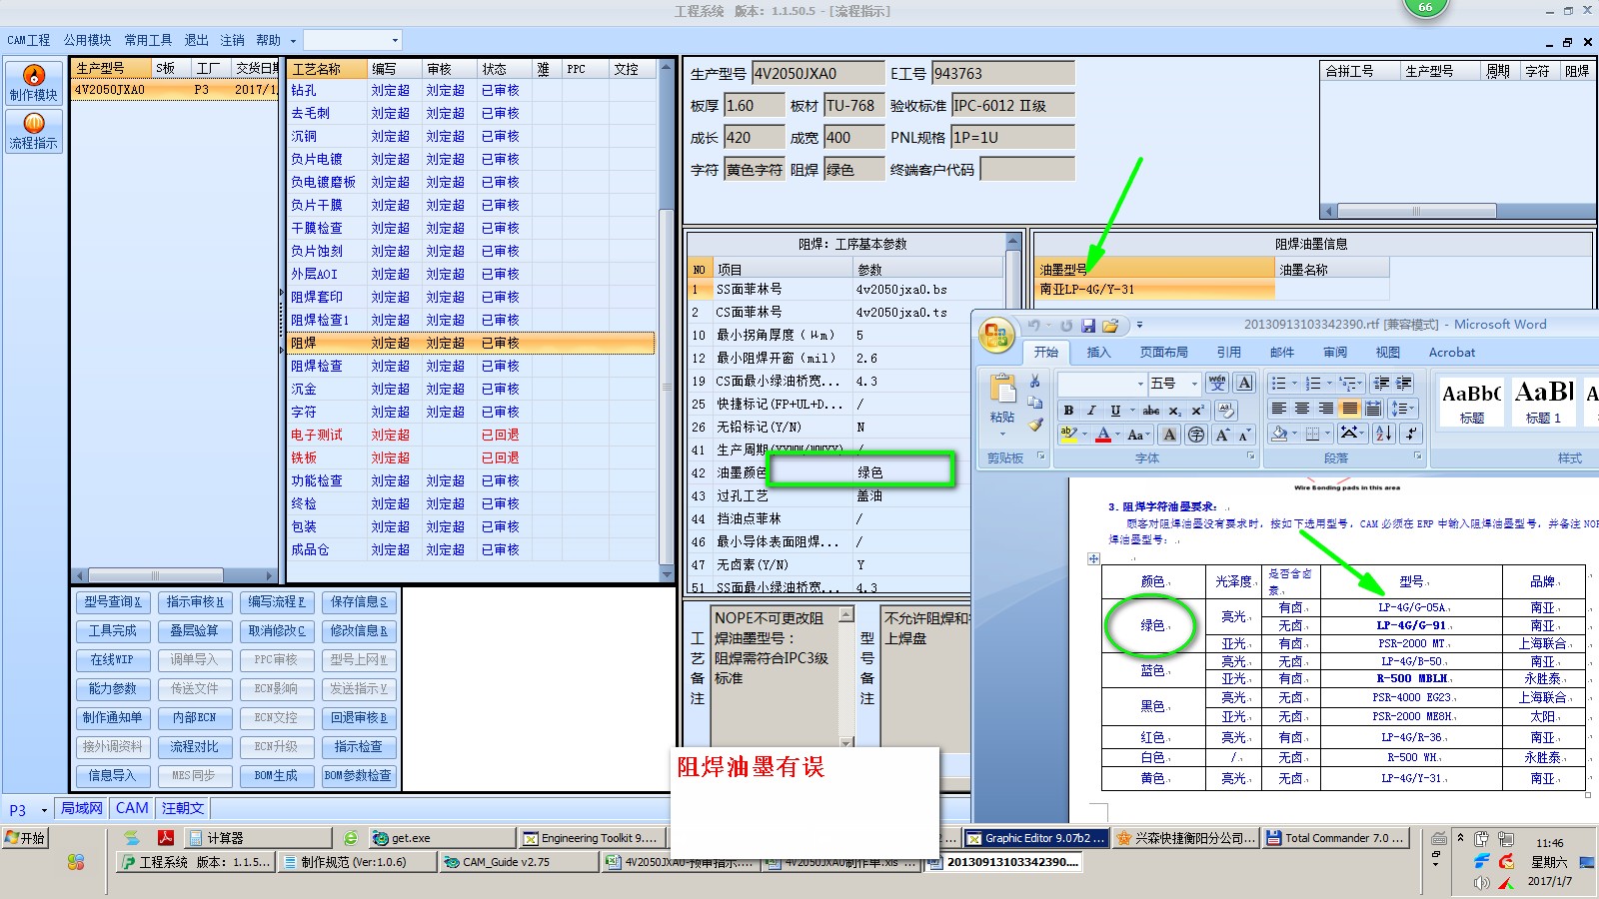Click the 生产型号 field 4V2050JXA0

(x=817, y=73)
